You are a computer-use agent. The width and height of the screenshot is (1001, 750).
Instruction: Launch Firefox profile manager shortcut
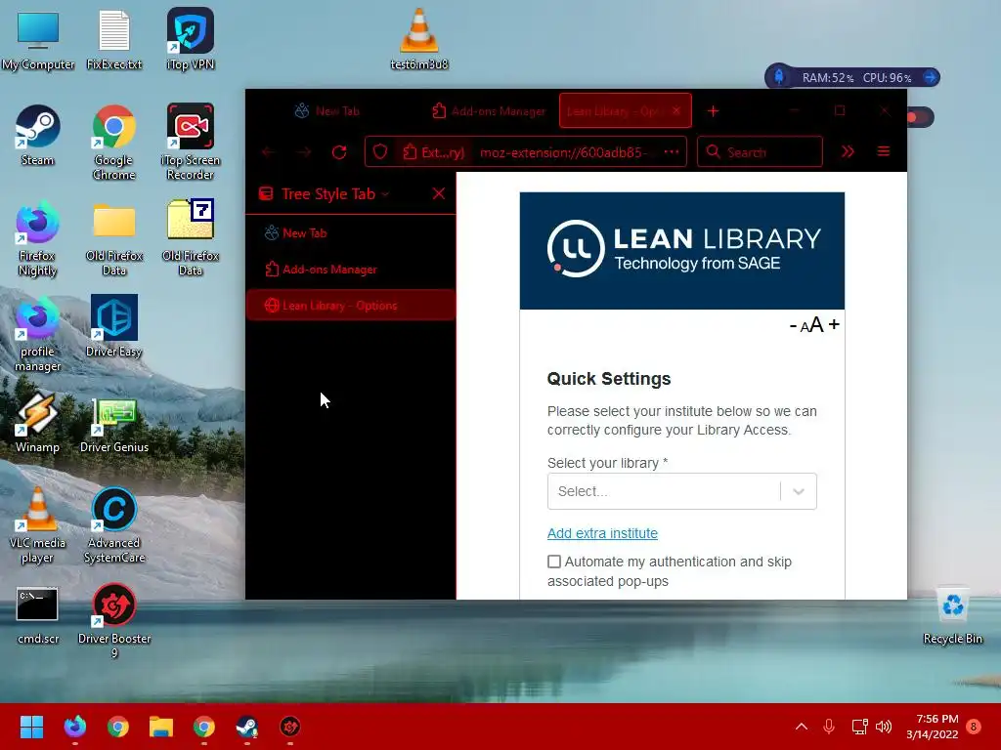pos(38,334)
